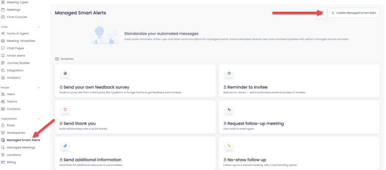Screen dimensions: 386x170
Task: Click the Meeting Templates stack icon
Action: 3,41
